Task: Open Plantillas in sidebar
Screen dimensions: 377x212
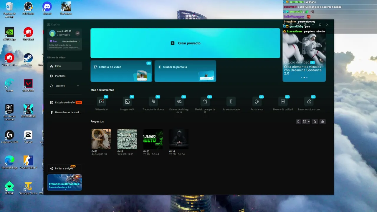Action: point(65,76)
